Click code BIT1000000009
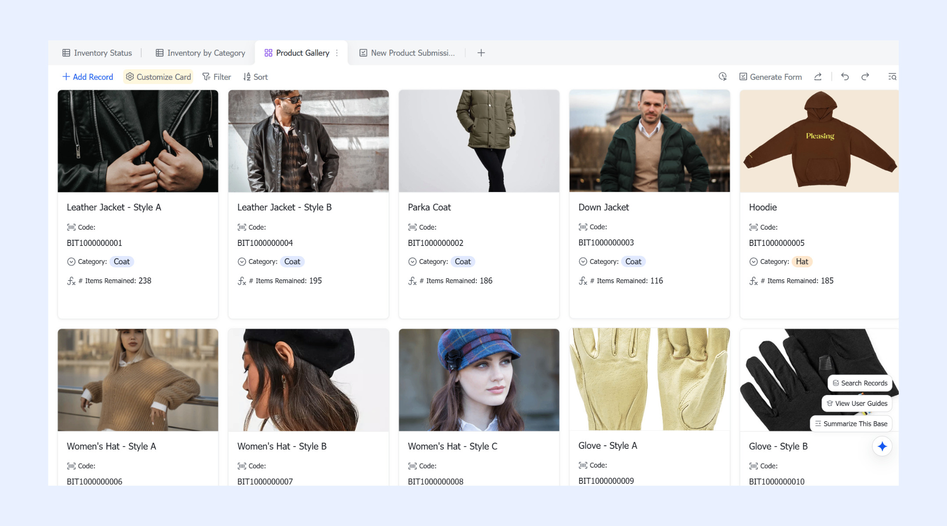Image resolution: width=947 pixels, height=526 pixels. [x=606, y=481]
